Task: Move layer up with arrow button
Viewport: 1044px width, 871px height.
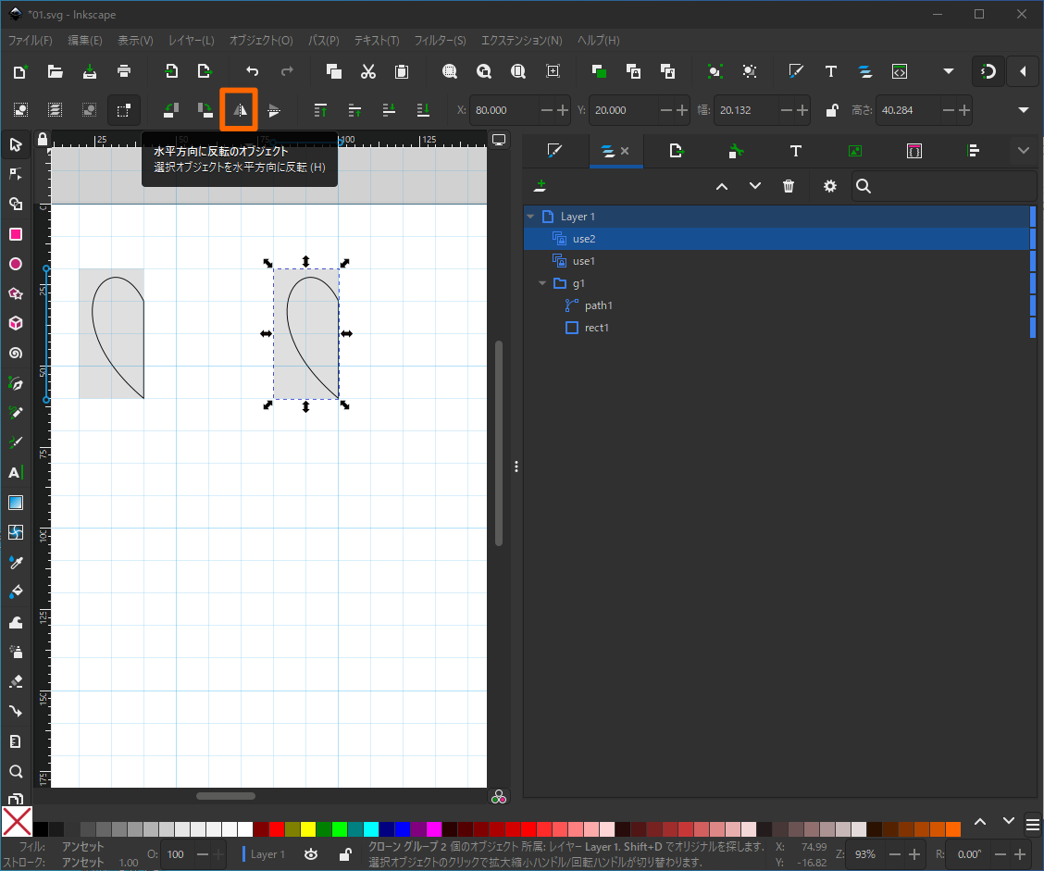Action: coord(722,186)
